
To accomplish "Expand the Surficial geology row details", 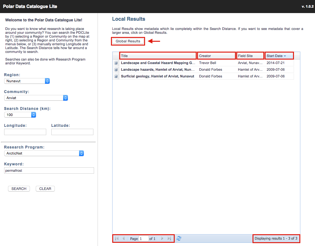I will pos(116,76).
